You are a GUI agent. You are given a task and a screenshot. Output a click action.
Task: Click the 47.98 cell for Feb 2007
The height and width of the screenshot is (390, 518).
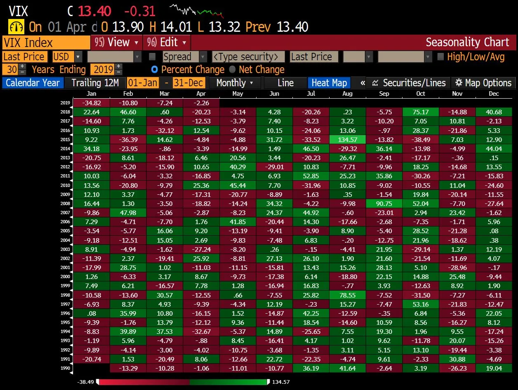(128, 213)
